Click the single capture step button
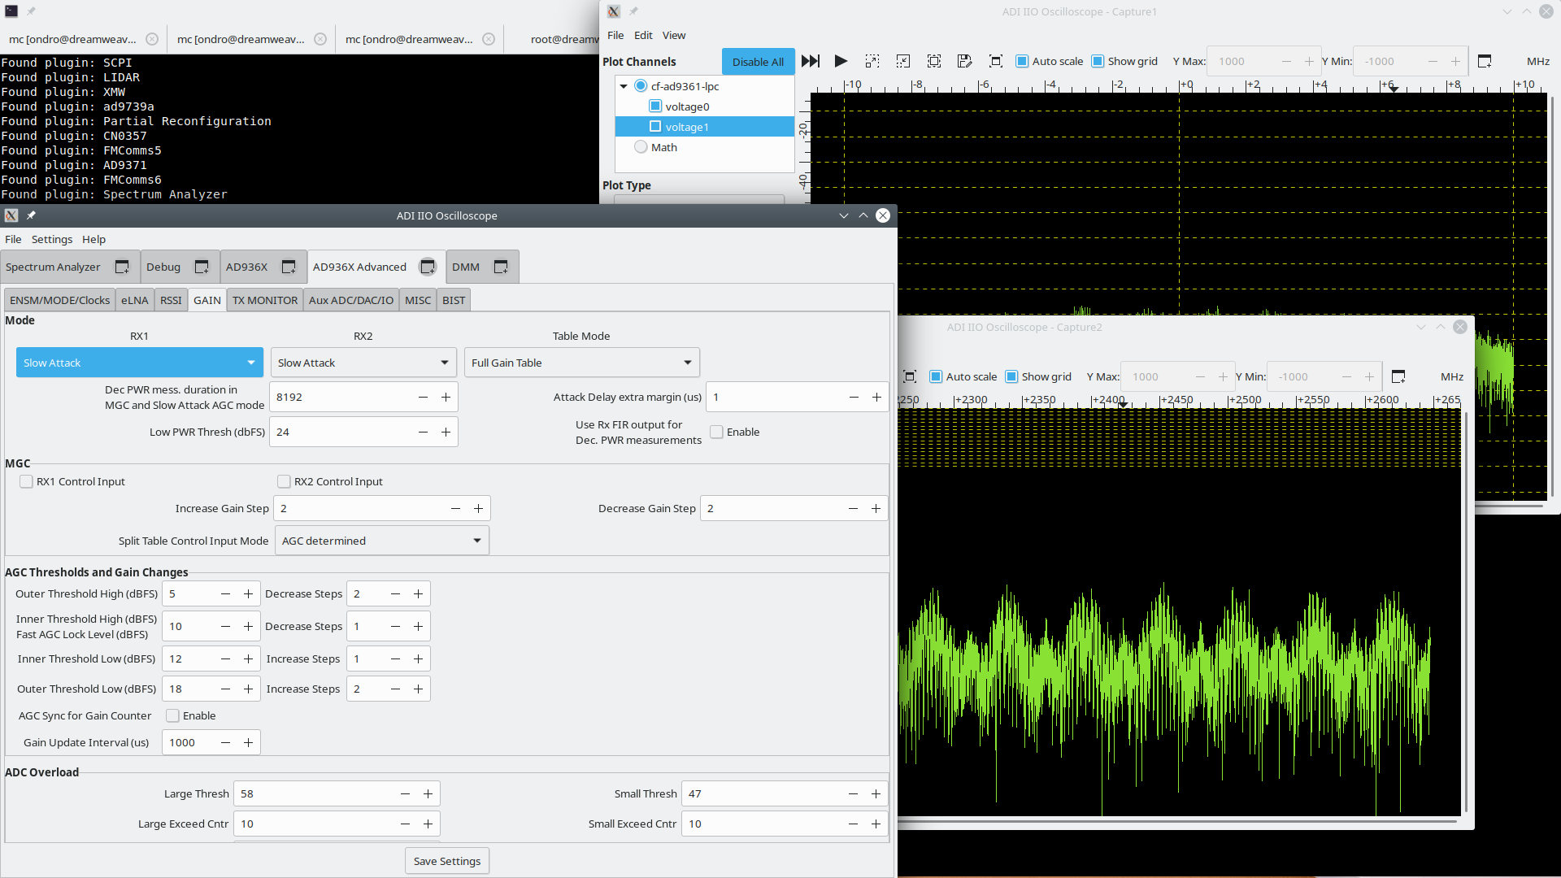The image size is (1561, 878). click(811, 61)
